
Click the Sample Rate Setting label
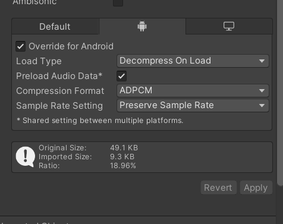(59, 106)
